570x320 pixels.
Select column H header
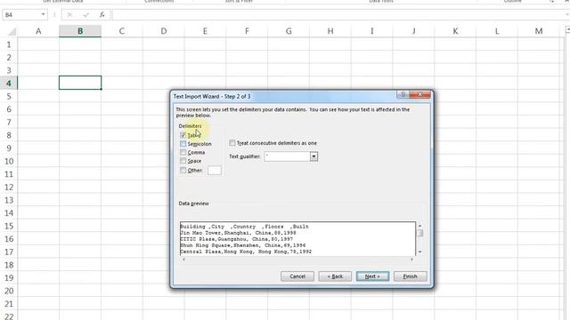330,31
